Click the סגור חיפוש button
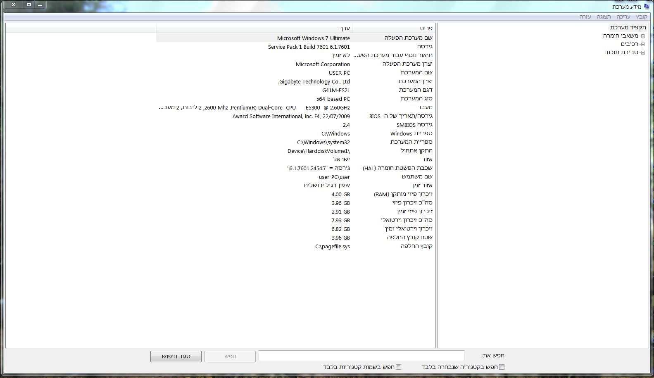 click(176, 356)
